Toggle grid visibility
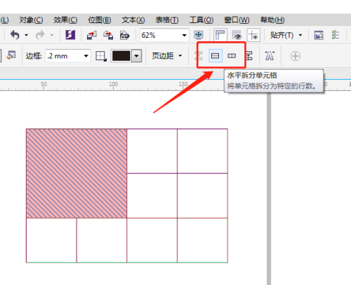The height and width of the screenshot is (285, 351). pyautogui.click(x=237, y=35)
